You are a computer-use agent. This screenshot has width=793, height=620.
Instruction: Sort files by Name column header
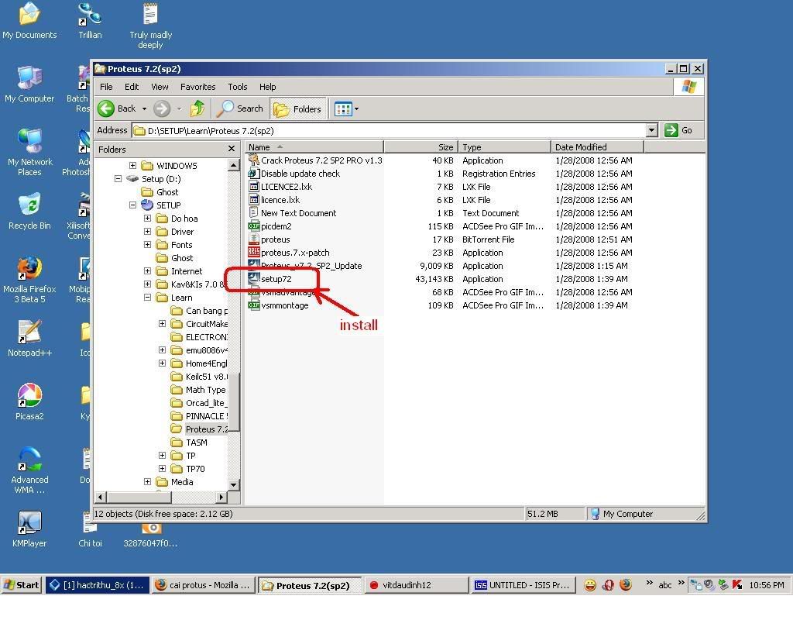[314, 146]
